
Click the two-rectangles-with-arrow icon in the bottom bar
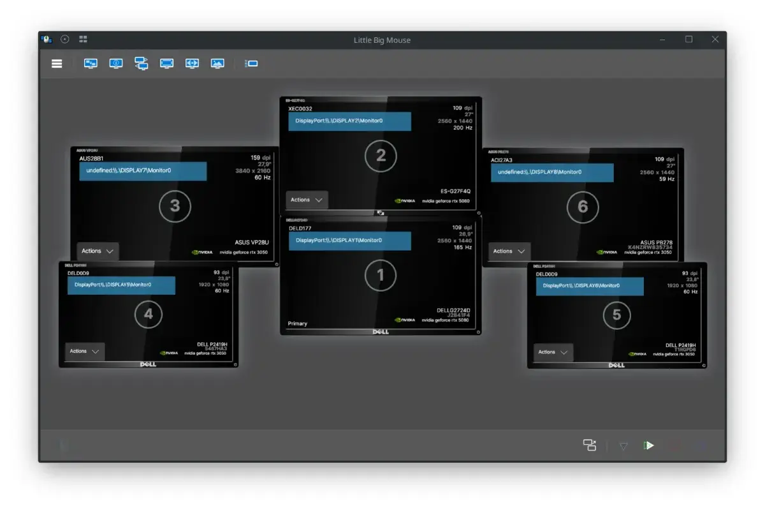pyautogui.click(x=590, y=445)
